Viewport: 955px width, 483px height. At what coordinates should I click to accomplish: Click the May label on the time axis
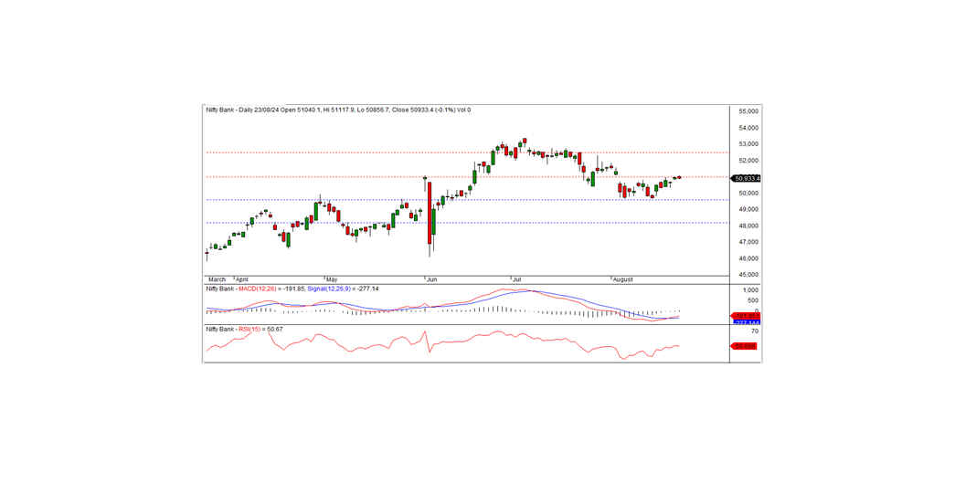pyautogui.click(x=331, y=278)
